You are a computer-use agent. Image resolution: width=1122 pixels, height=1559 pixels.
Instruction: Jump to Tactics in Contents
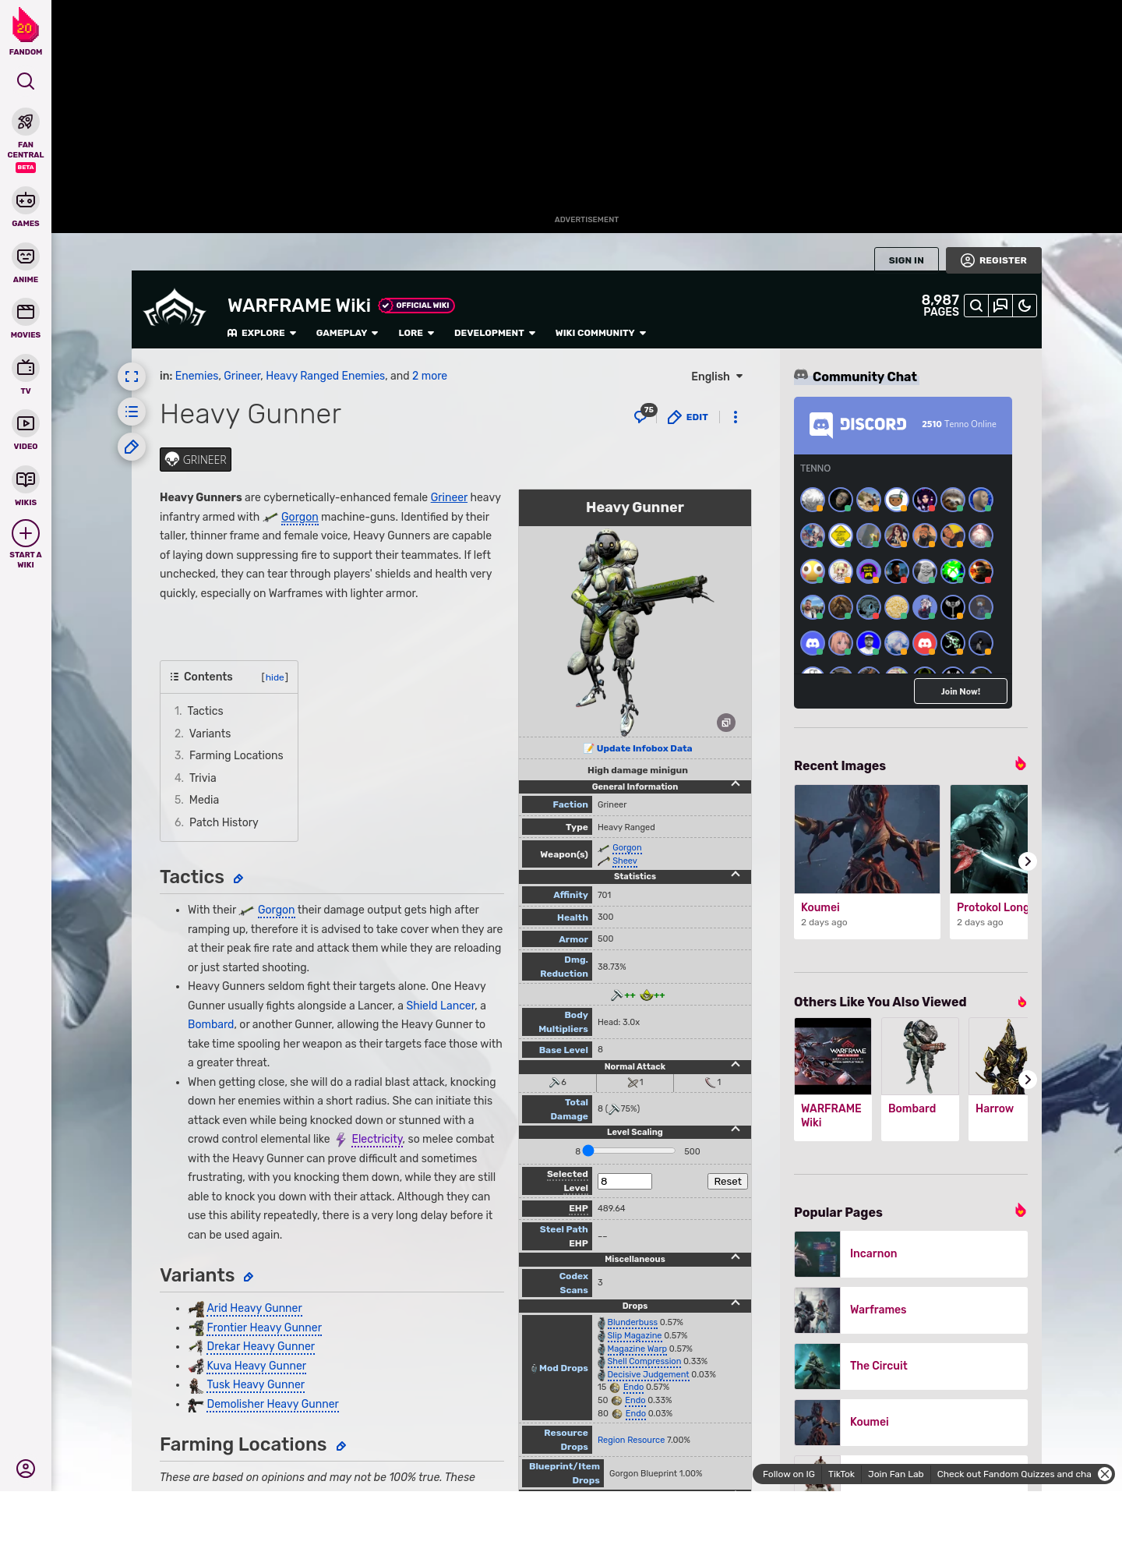click(205, 711)
